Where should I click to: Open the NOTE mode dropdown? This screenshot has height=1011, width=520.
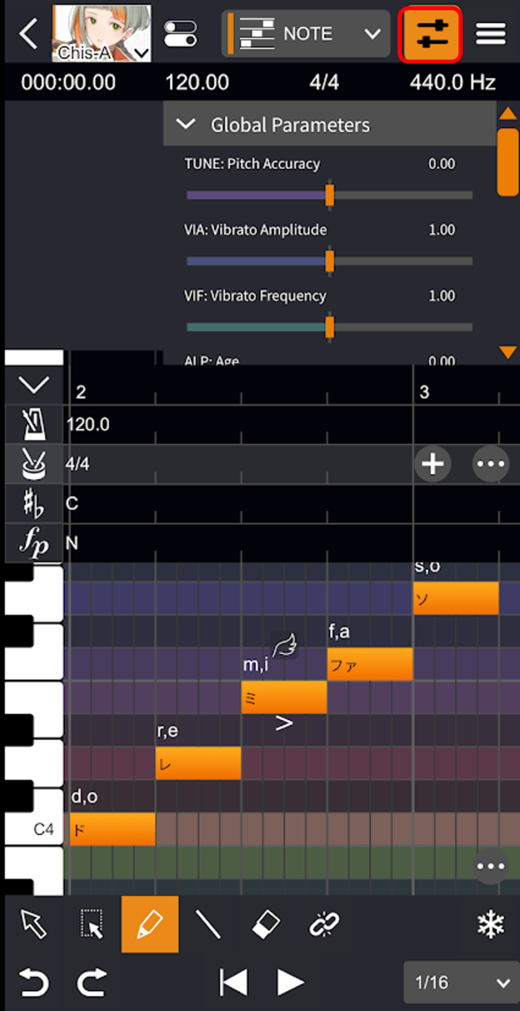306,34
